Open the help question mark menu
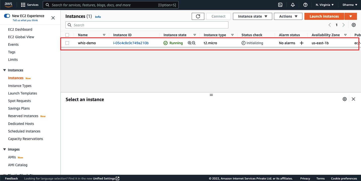The height and width of the screenshot is (181, 361). pos(305,5)
